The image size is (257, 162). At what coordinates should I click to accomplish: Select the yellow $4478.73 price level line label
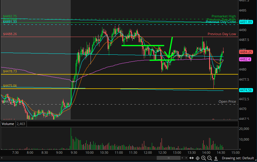[x=10, y=71]
